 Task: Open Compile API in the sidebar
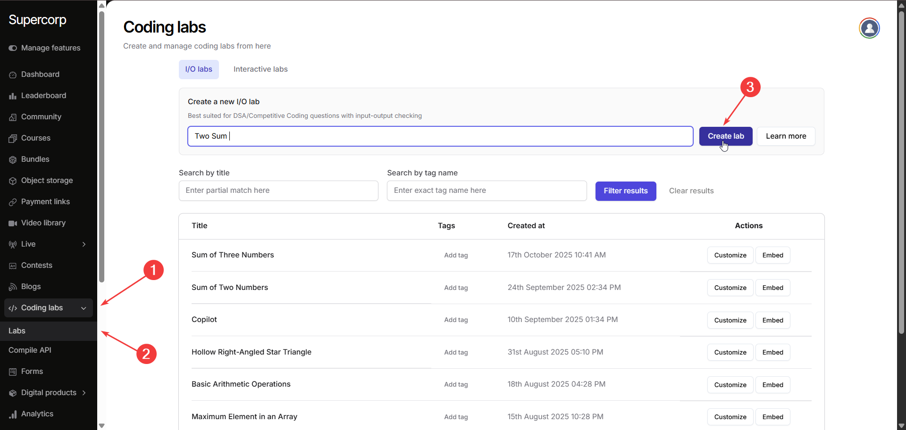(x=30, y=350)
